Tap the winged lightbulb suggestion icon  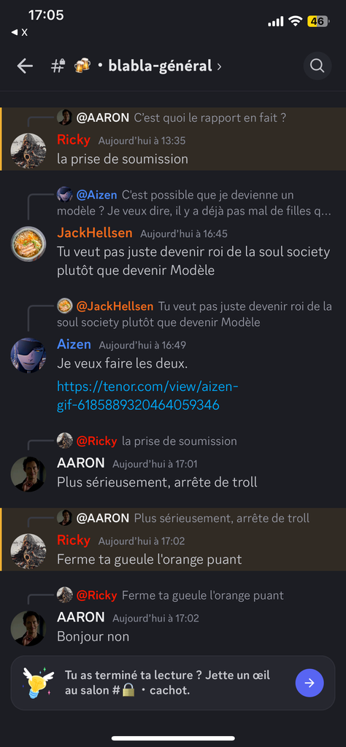point(36,683)
